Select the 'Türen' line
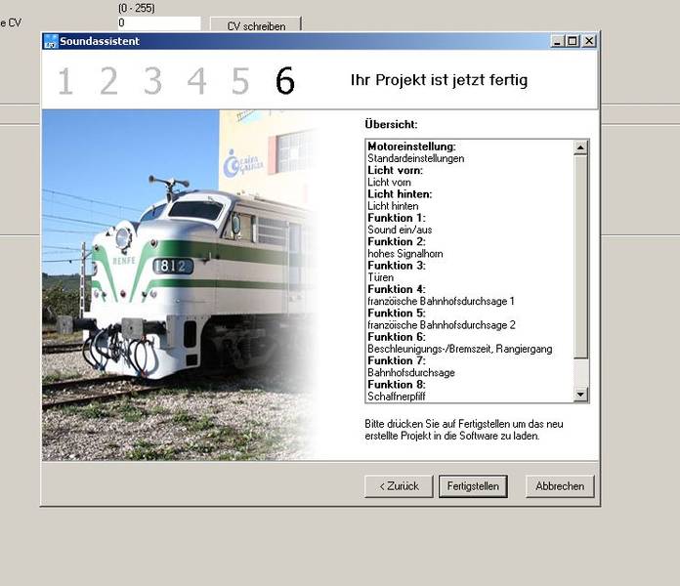The width and height of the screenshot is (680, 586). coord(380,277)
